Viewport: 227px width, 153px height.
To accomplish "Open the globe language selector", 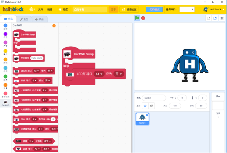I will [x=32, y=9].
